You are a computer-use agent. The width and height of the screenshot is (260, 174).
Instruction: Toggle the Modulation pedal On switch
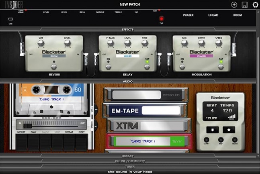click(x=182, y=67)
